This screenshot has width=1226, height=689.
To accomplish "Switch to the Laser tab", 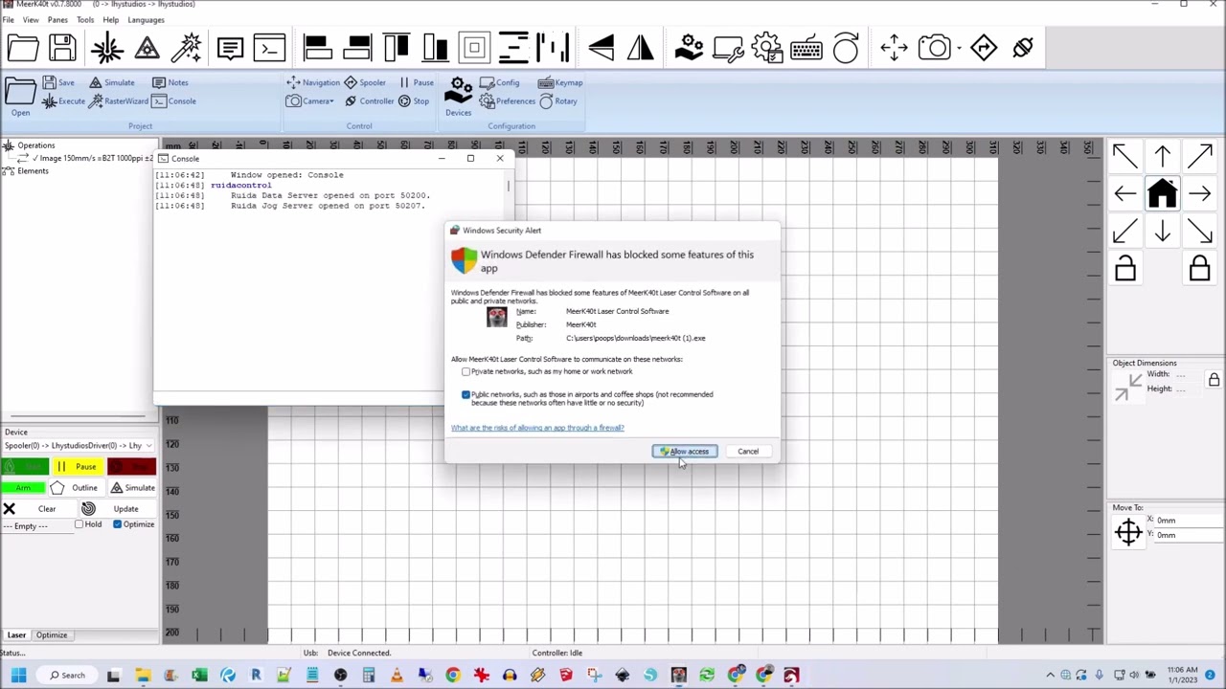I will click(x=17, y=635).
